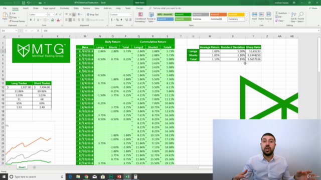Switch to the Table Tools Design tab
321x180 pixels.
click(x=139, y=8)
